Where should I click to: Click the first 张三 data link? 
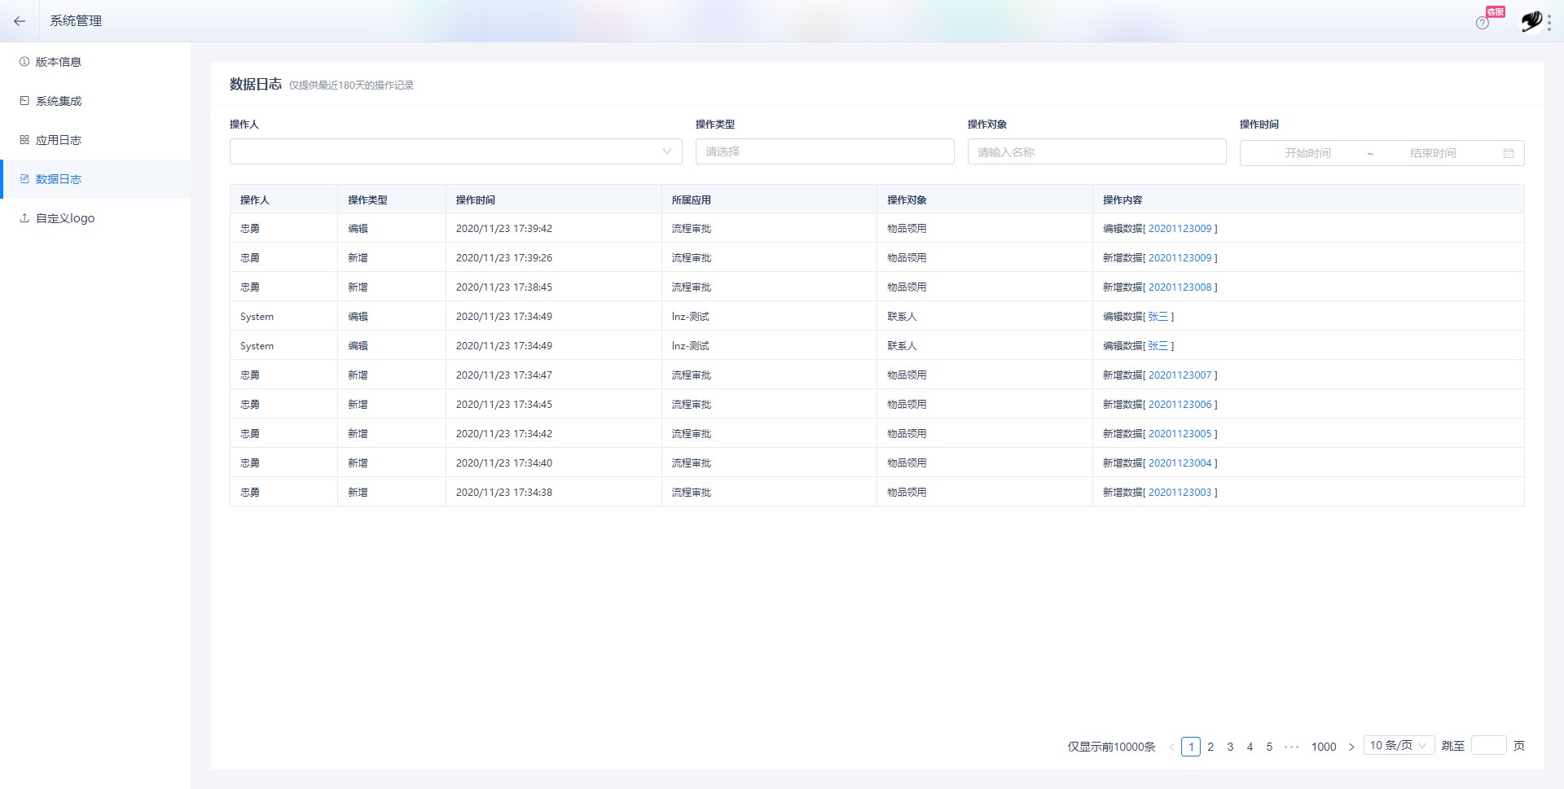(1158, 317)
